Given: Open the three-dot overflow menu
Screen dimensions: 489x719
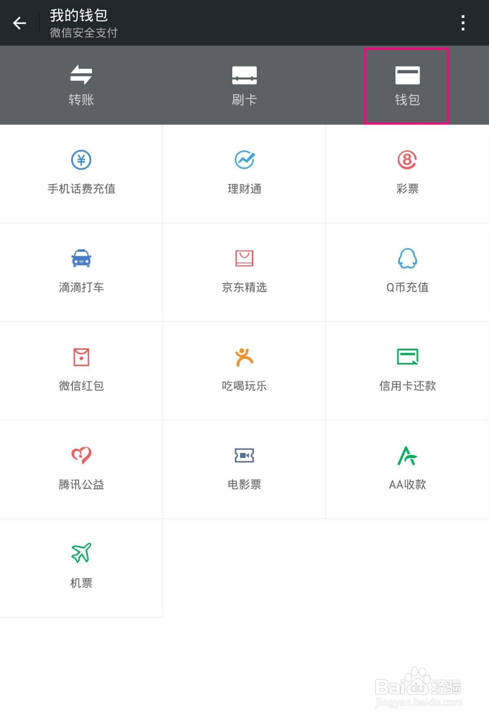Looking at the screenshot, I should click(463, 23).
